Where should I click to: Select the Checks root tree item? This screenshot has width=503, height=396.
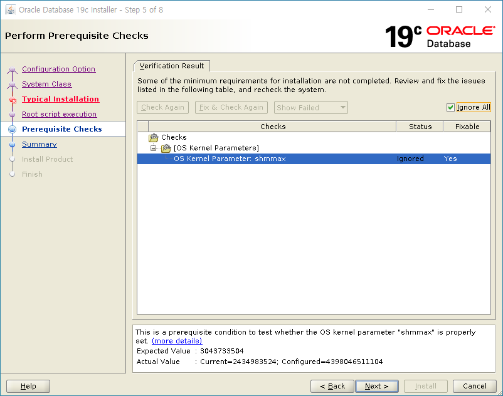click(174, 137)
